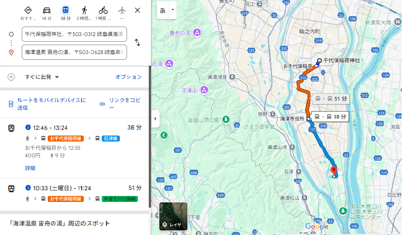Image resolution: width=402 pixels, height=235 pixels.
Task: Click the 駒野 station icon
Action: click(273, 114)
